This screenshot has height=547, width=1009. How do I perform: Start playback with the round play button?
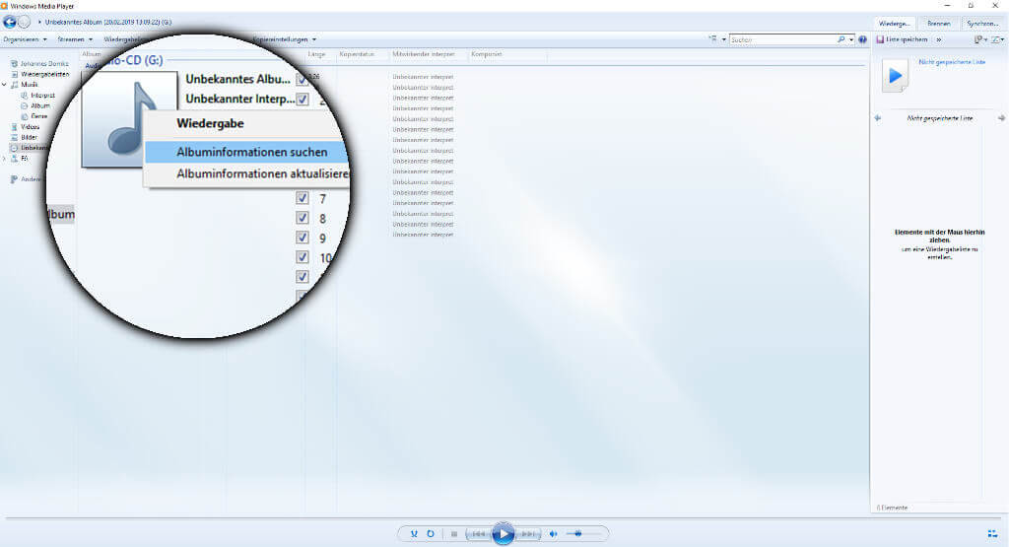pos(503,533)
